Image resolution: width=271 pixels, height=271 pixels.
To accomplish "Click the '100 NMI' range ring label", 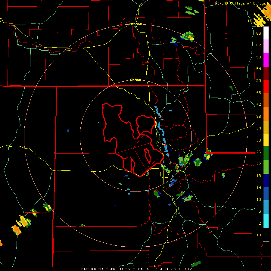I will pos(135,24).
